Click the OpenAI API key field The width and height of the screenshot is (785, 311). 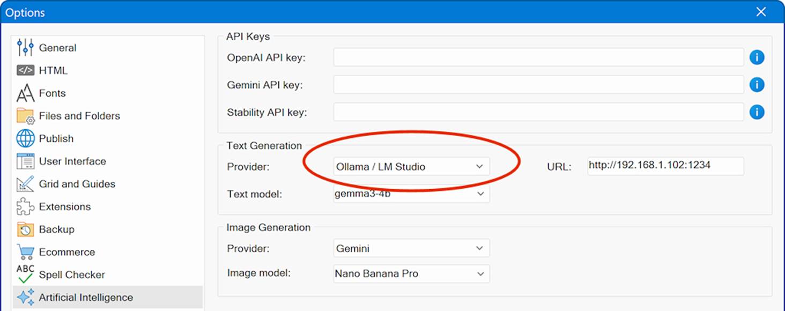point(538,57)
